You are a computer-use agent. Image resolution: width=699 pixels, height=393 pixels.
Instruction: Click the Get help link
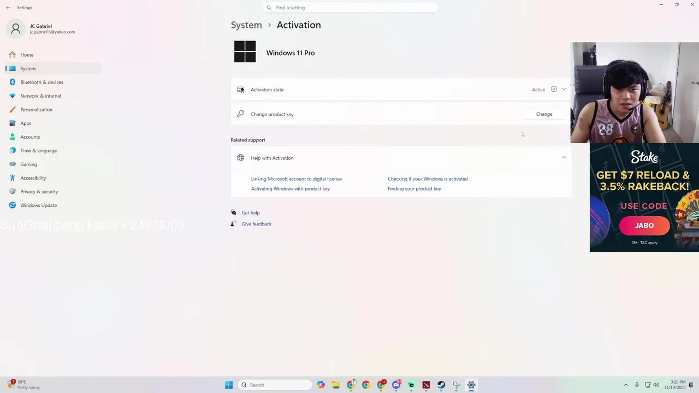(251, 212)
